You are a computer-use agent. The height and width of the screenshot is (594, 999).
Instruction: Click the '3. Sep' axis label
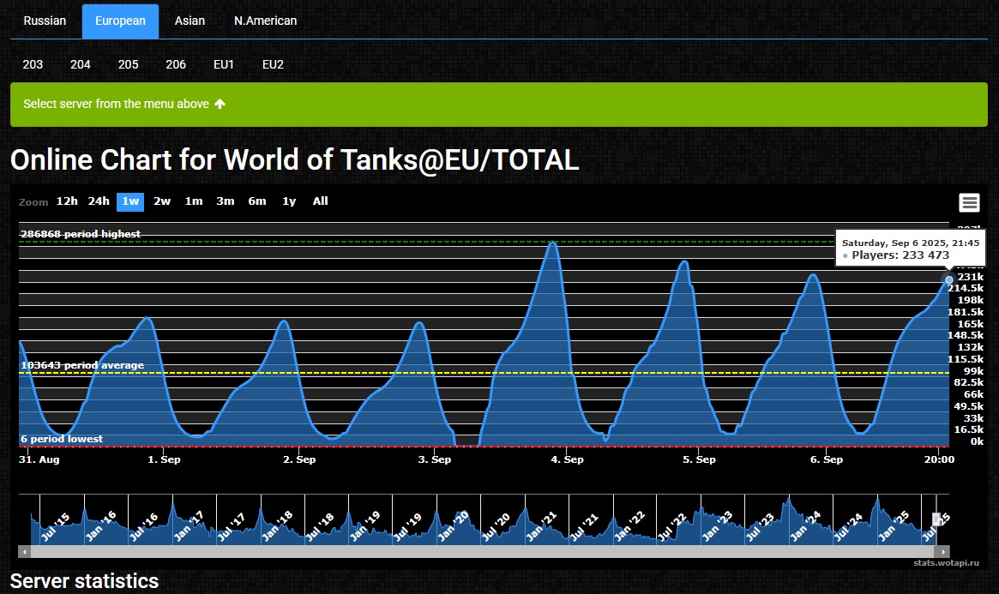(x=435, y=459)
